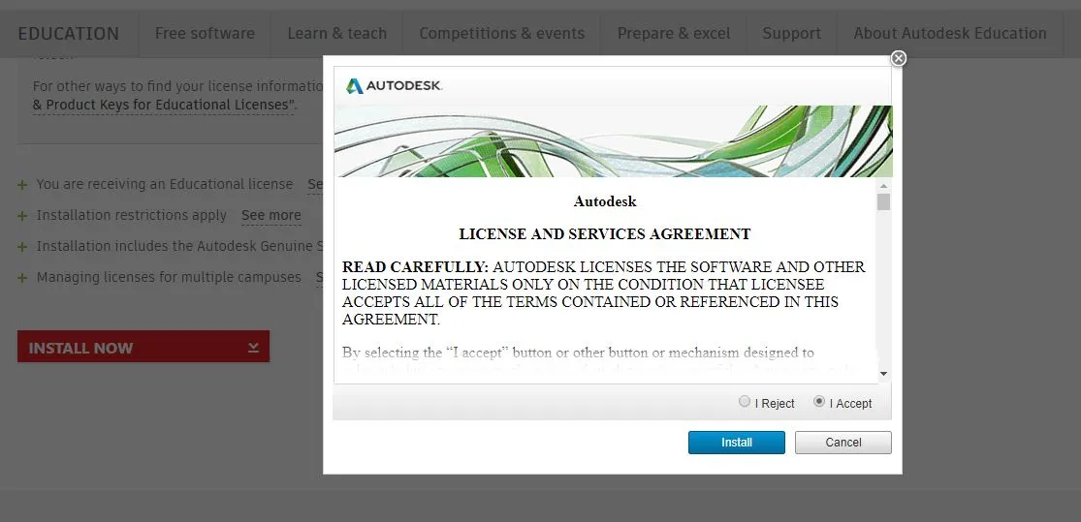Screen dimensions: 1081x522
Task: Expand the plus icon beside Managing licenses
Action: pyautogui.click(x=22, y=278)
